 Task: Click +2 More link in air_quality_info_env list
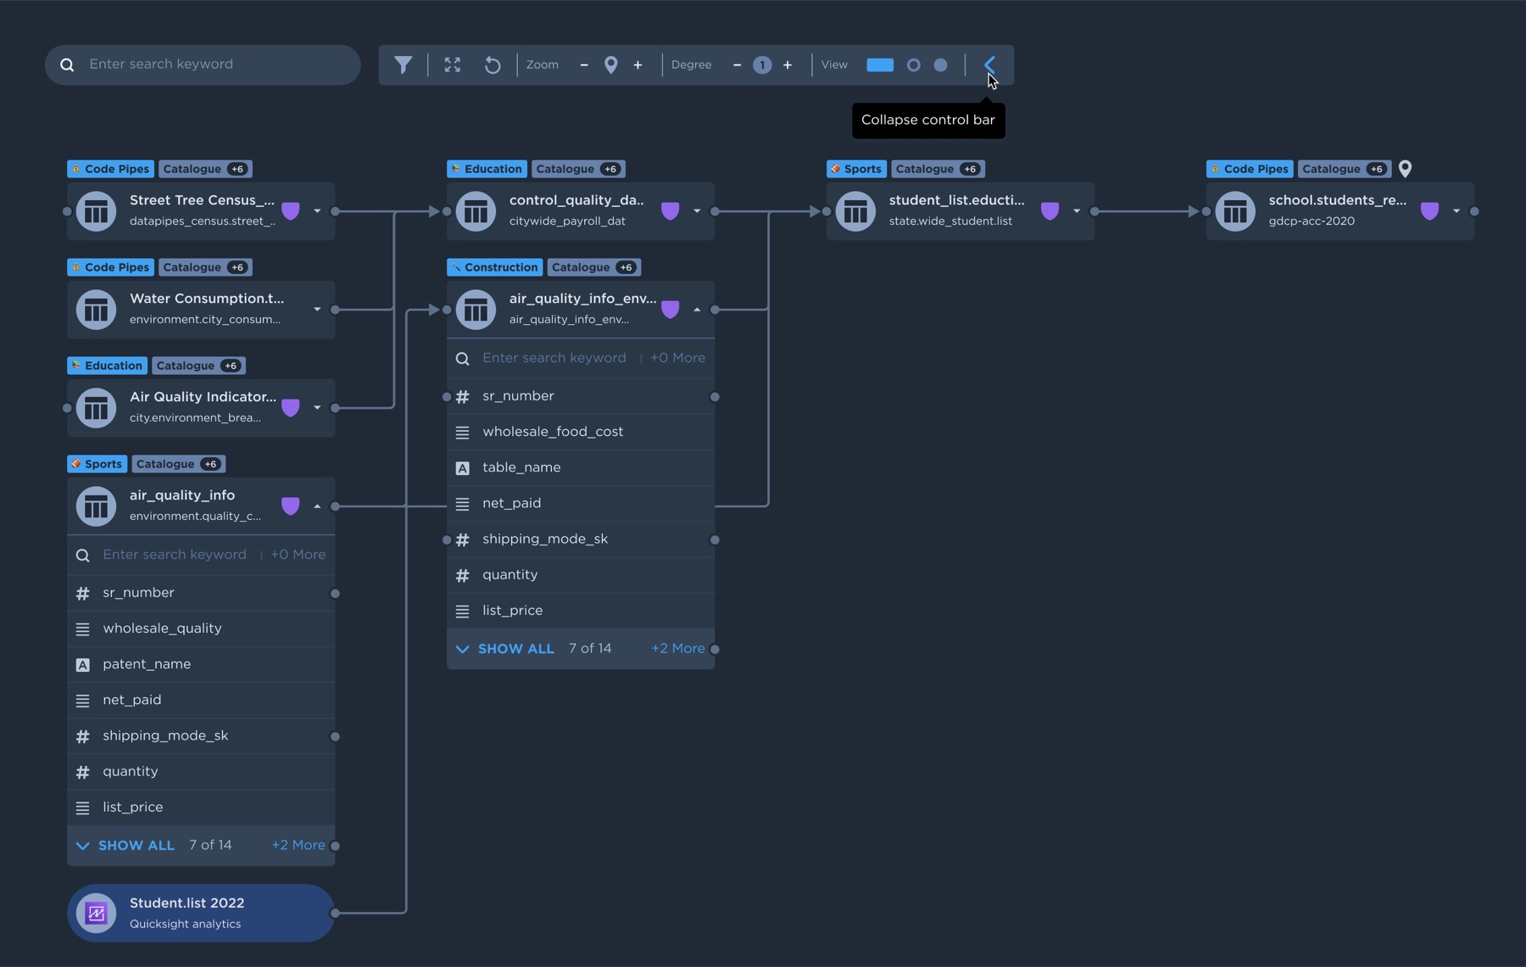(x=677, y=648)
